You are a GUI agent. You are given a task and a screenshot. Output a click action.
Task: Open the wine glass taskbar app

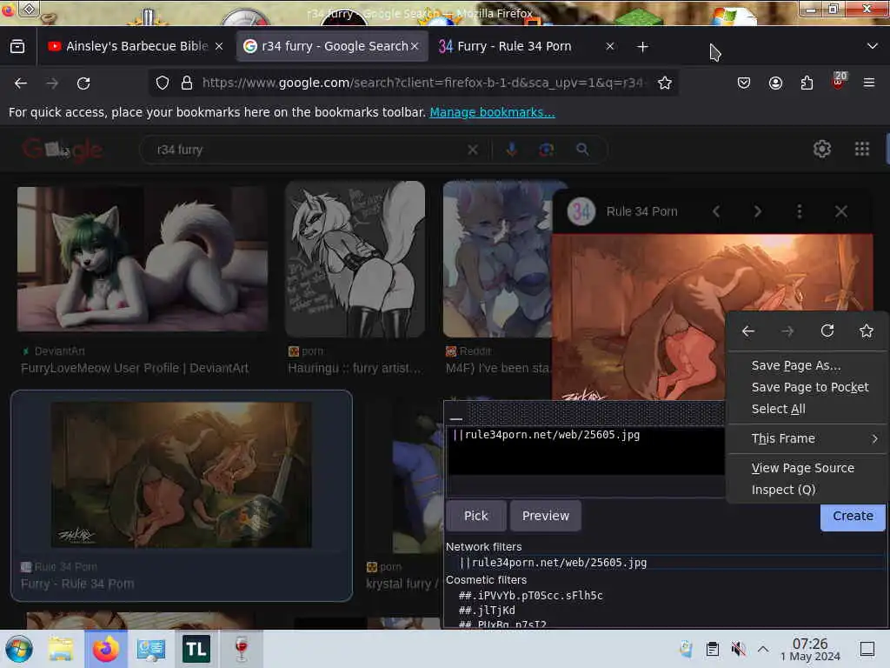(x=242, y=649)
